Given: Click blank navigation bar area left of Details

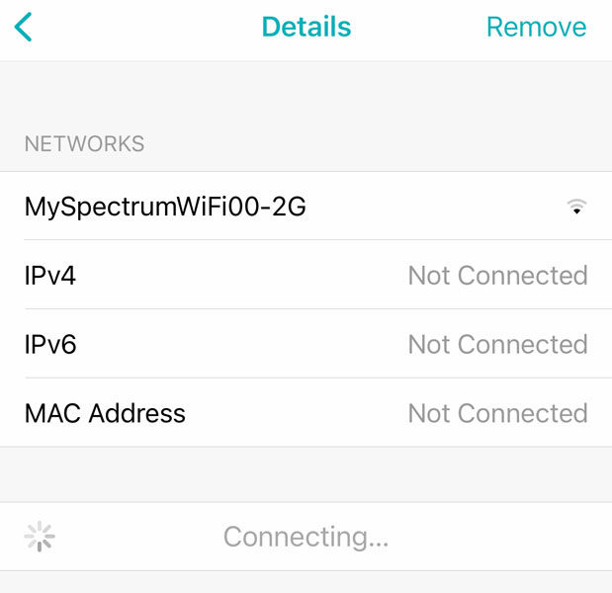Looking at the screenshot, I should [x=148, y=27].
